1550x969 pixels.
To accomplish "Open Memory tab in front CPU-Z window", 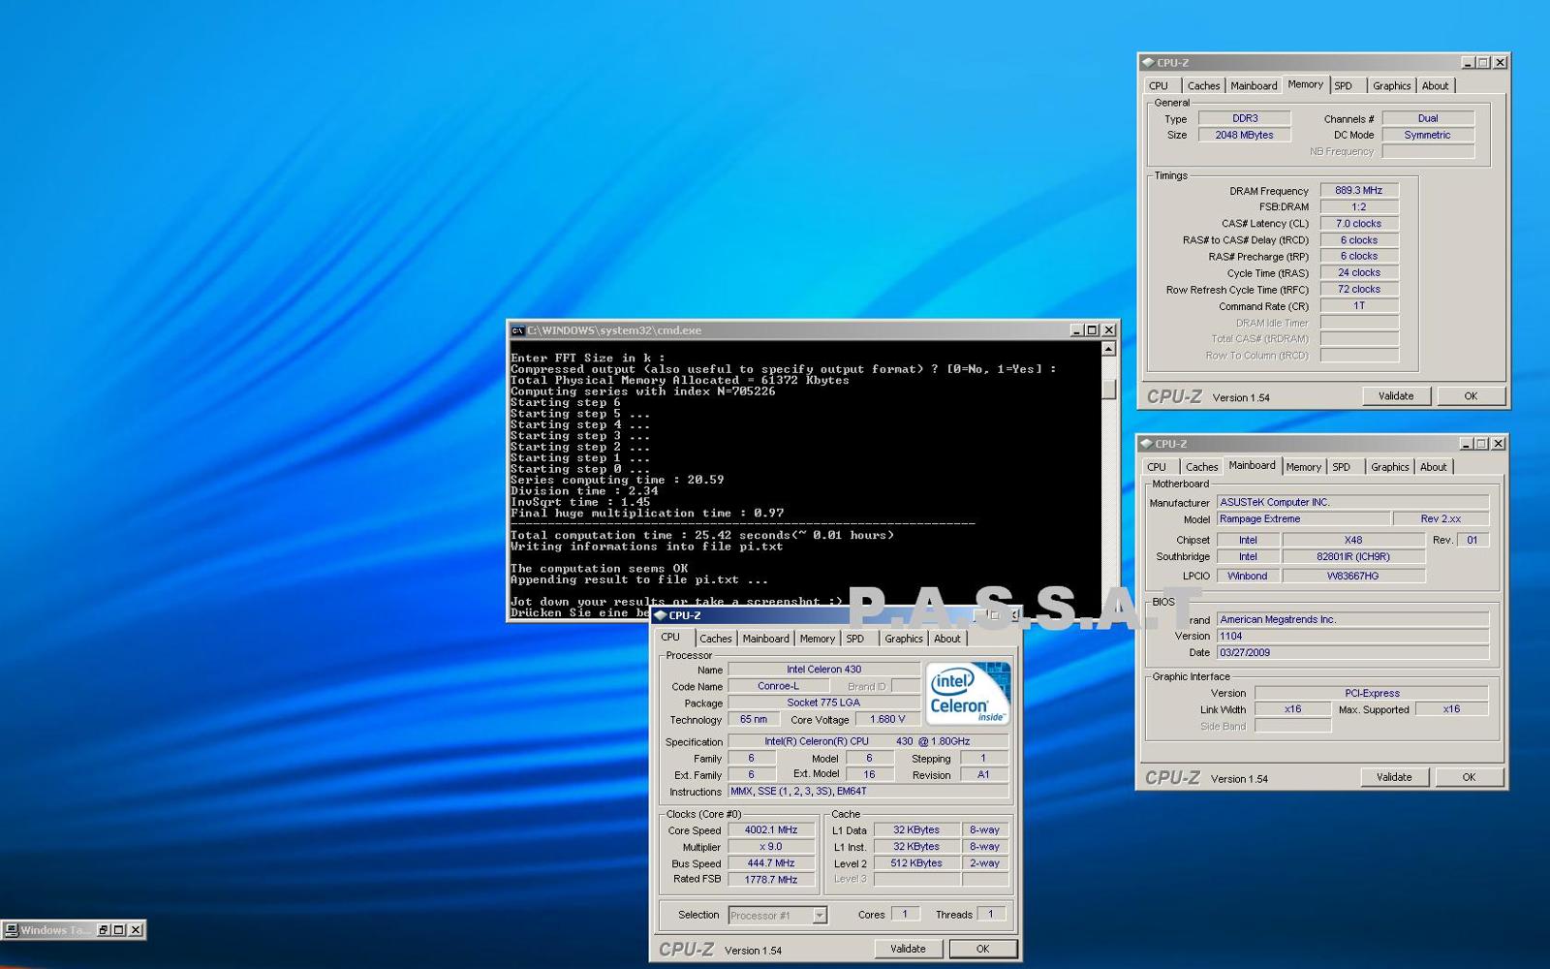I will coord(817,639).
